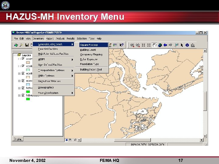Select the Measure tool icon
Viewport: 219px width, 164px height.
point(193,45)
